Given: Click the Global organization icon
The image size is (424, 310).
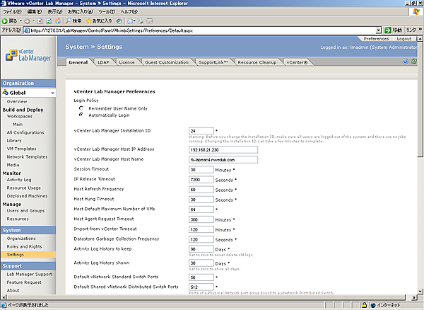Looking at the screenshot, I should [x=5, y=92].
